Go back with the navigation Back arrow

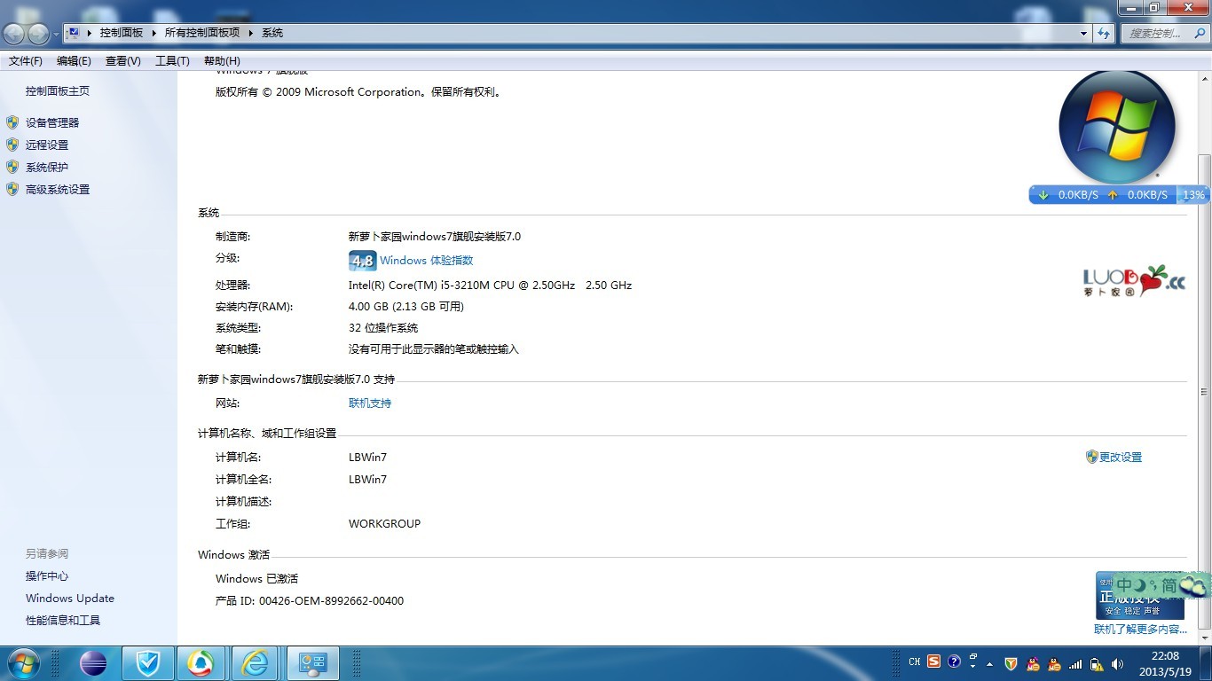point(14,34)
